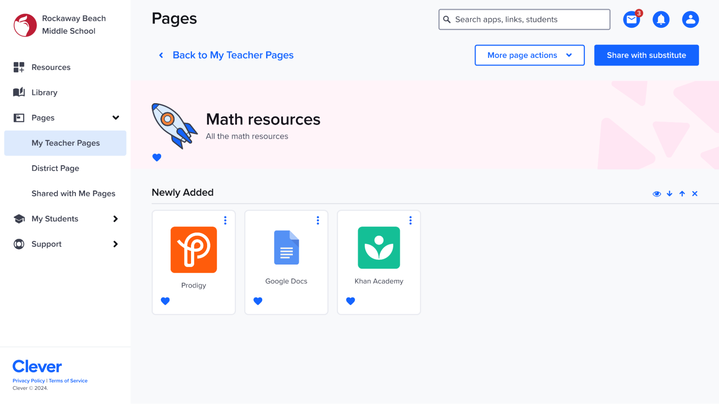Open Shared with Me Pages

pos(73,193)
